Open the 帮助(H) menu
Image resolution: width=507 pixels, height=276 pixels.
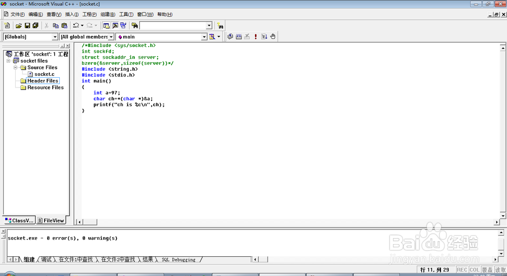click(165, 14)
